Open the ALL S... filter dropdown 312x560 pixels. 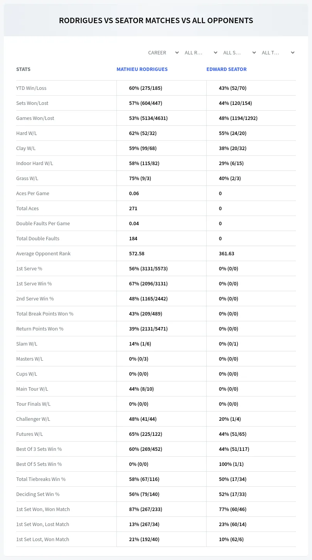[x=239, y=53]
